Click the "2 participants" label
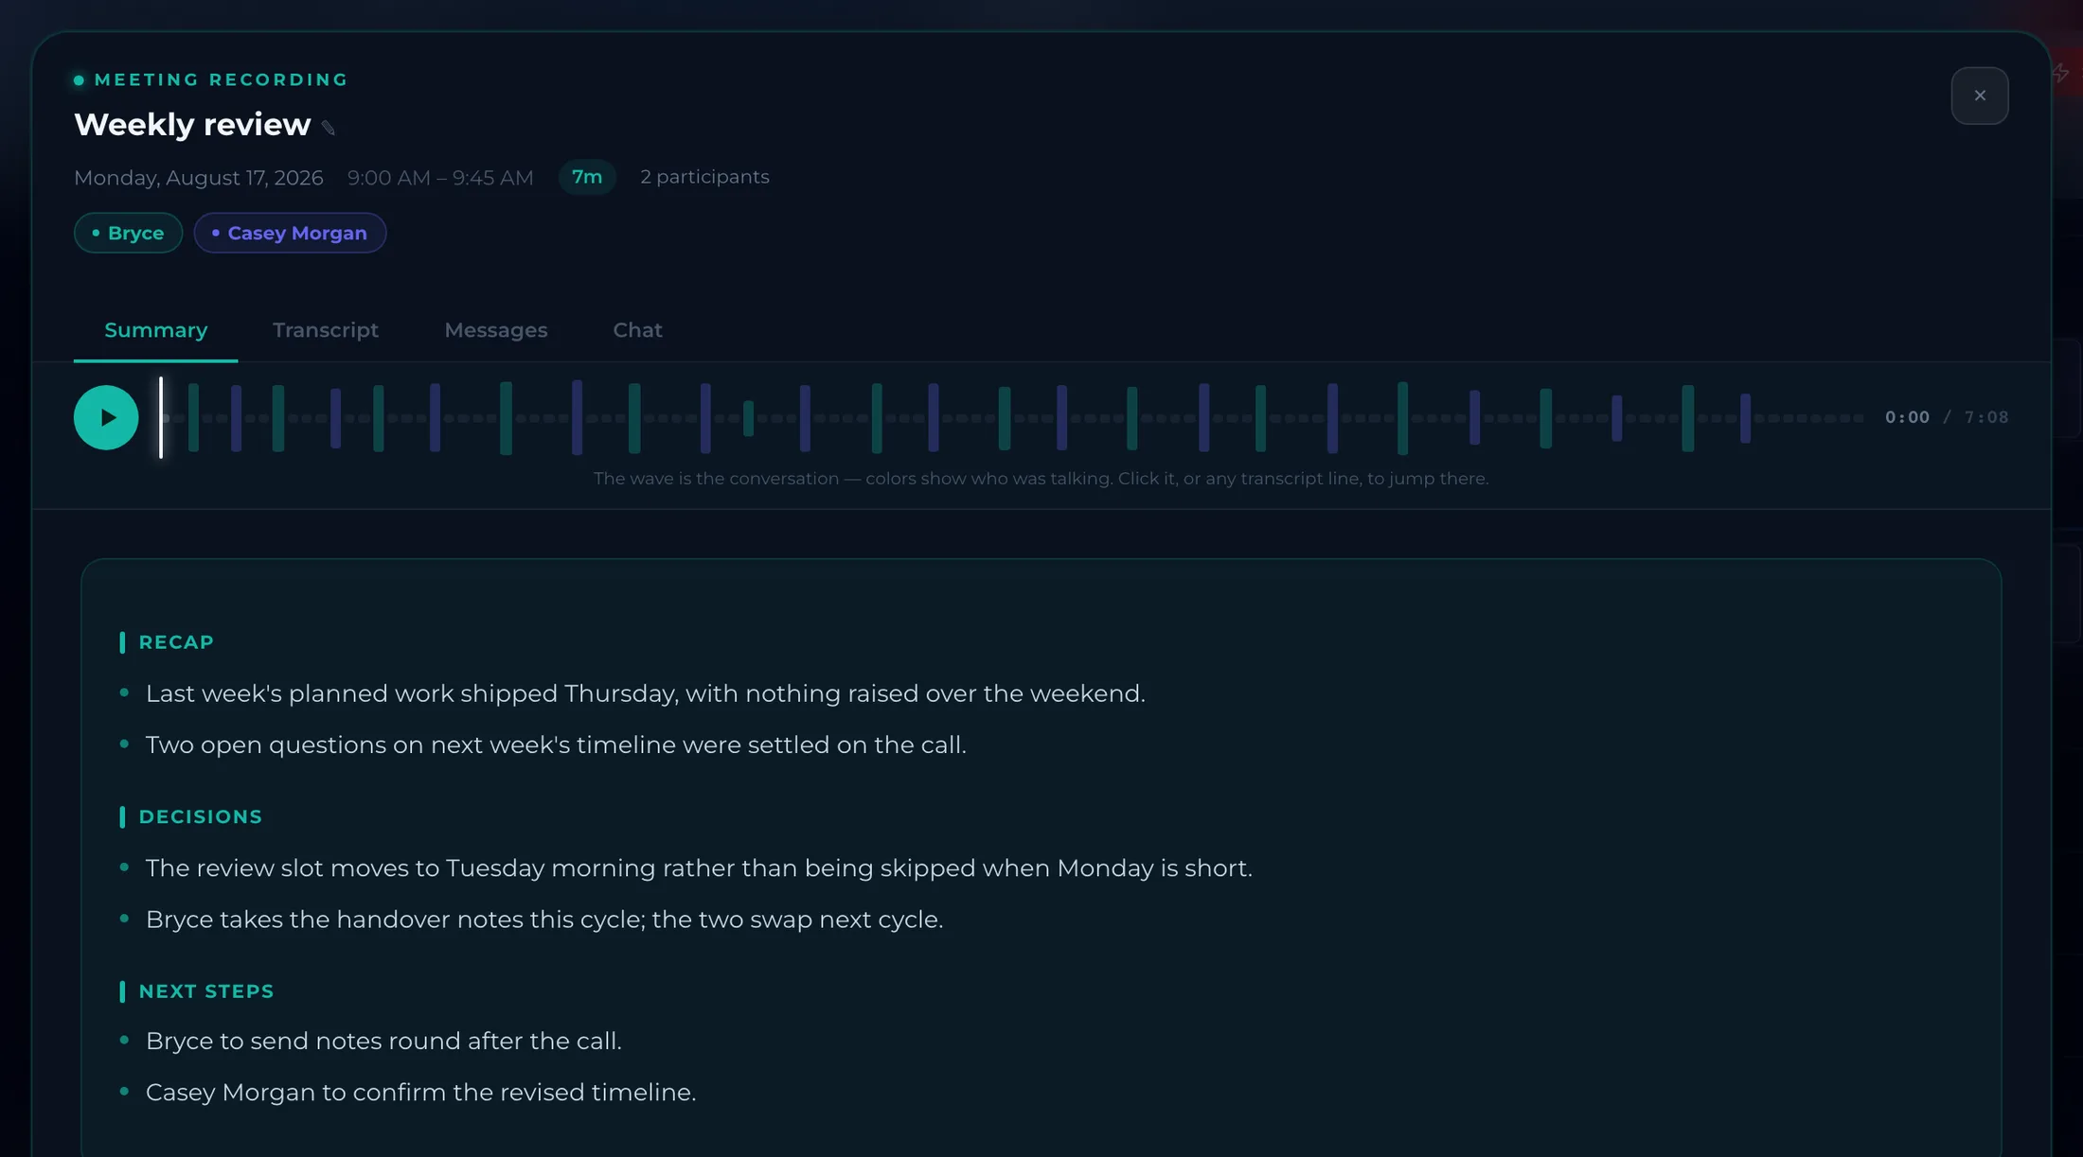 tap(704, 177)
